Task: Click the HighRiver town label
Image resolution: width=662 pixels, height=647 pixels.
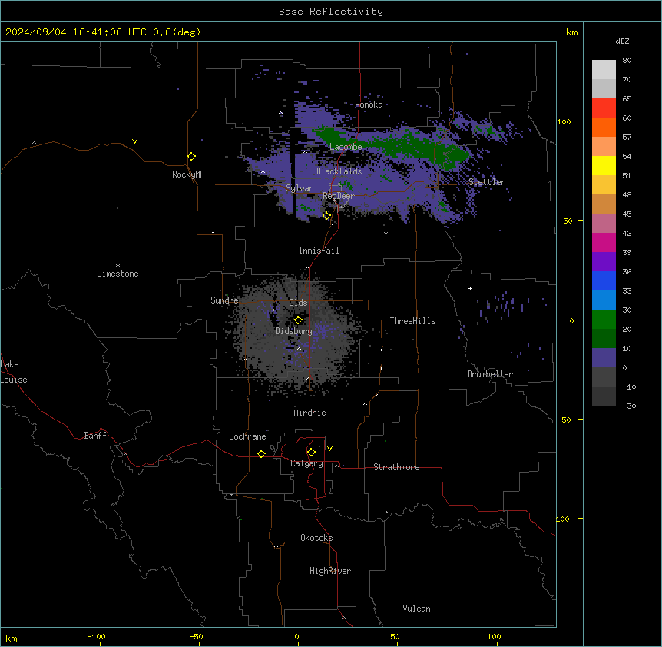Action: pyautogui.click(x=330, y=571)
